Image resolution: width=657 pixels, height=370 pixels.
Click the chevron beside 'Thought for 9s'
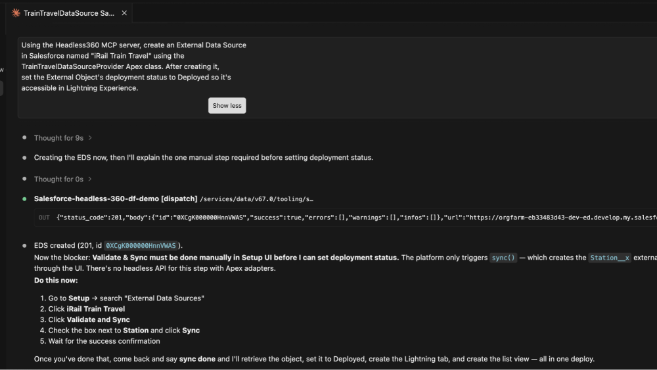[x=90, y=138]
